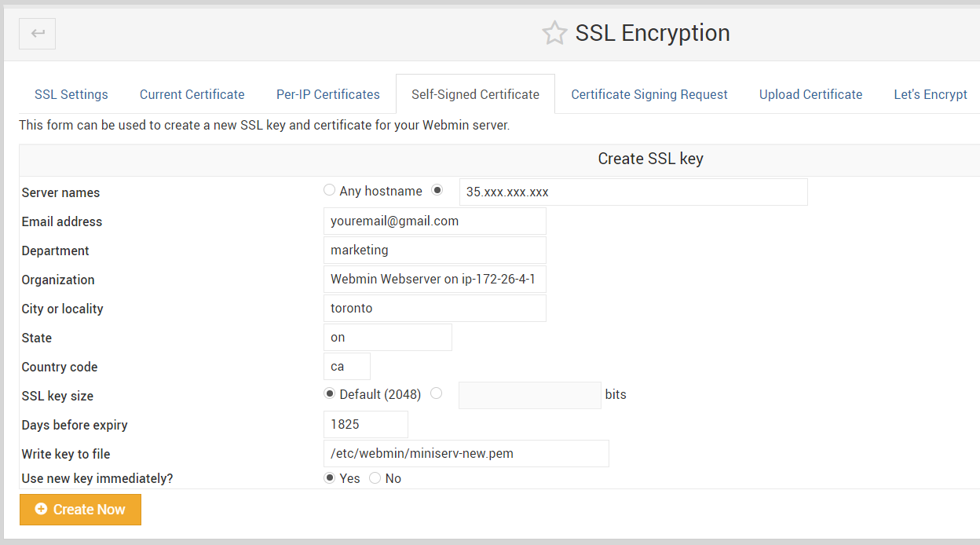
Task: Focus the Days before expiry field
Action: (x=365, y=424)
